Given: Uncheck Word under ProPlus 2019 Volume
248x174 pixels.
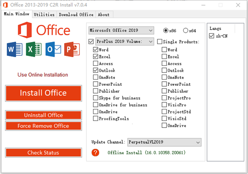Looking at the screenshot, I should click(95, 49).
